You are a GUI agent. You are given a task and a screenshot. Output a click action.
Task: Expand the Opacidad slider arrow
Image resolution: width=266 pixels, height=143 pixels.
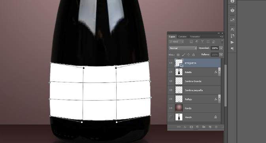(x=221, y=48)
